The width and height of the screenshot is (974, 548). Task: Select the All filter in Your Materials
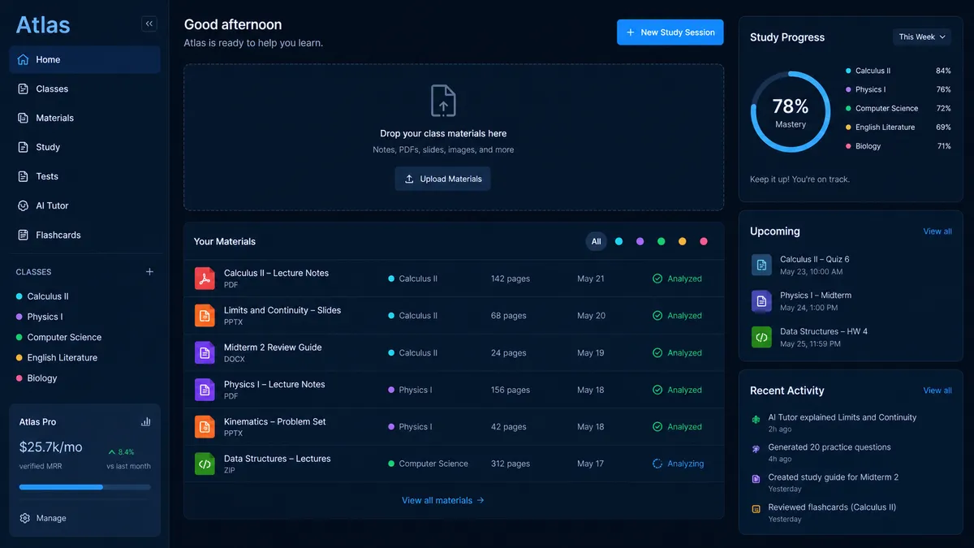[x=596, y=241]
